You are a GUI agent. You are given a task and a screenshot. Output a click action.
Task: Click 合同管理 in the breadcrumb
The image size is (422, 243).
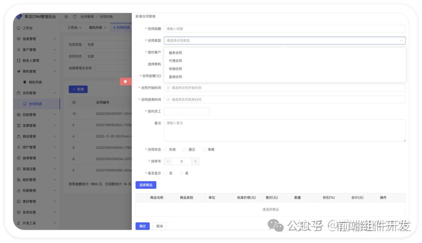point(87,17)
